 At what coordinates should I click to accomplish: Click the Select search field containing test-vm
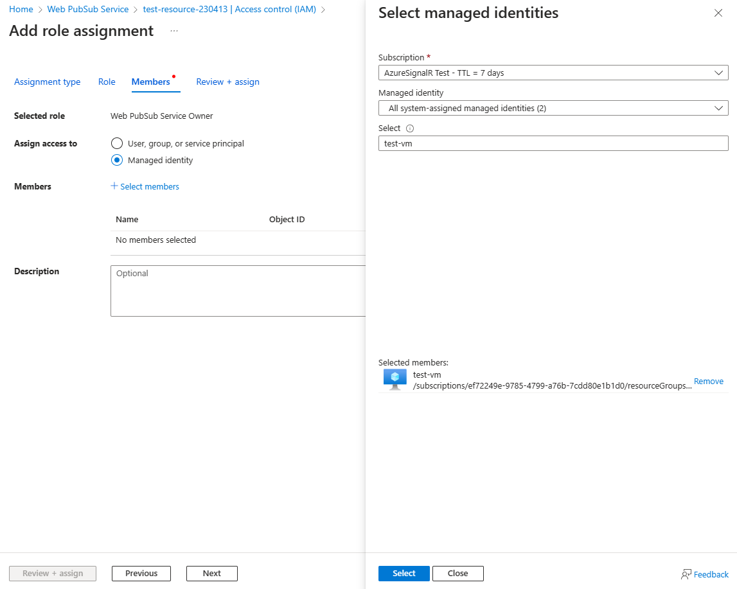coord(553,143)
